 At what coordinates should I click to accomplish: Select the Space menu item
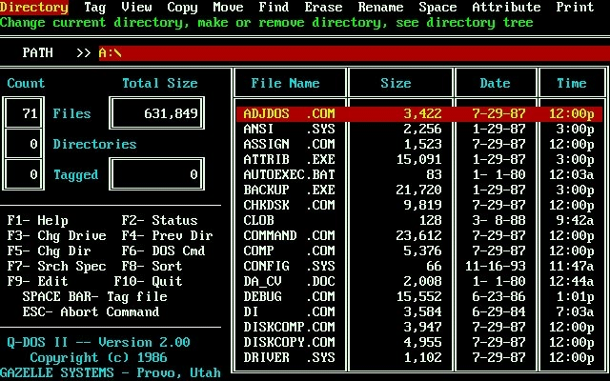click(x=437, y=7)
